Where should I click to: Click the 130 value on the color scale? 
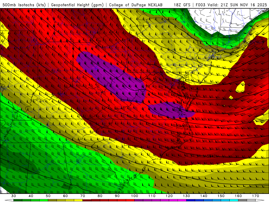(x=187, y=196)
